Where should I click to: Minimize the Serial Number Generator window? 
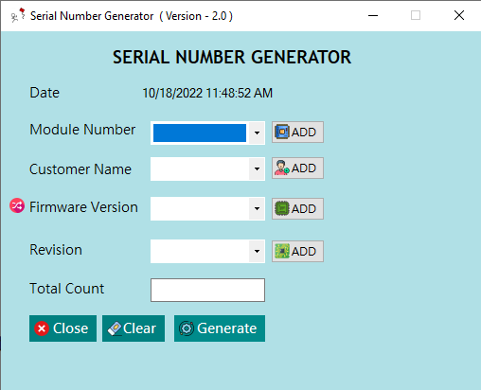pos(373,15)
